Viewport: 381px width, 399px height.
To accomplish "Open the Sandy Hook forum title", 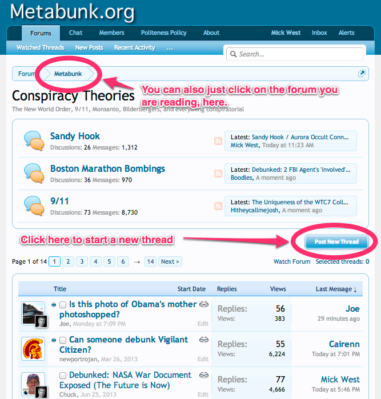I will coord(75,136).
